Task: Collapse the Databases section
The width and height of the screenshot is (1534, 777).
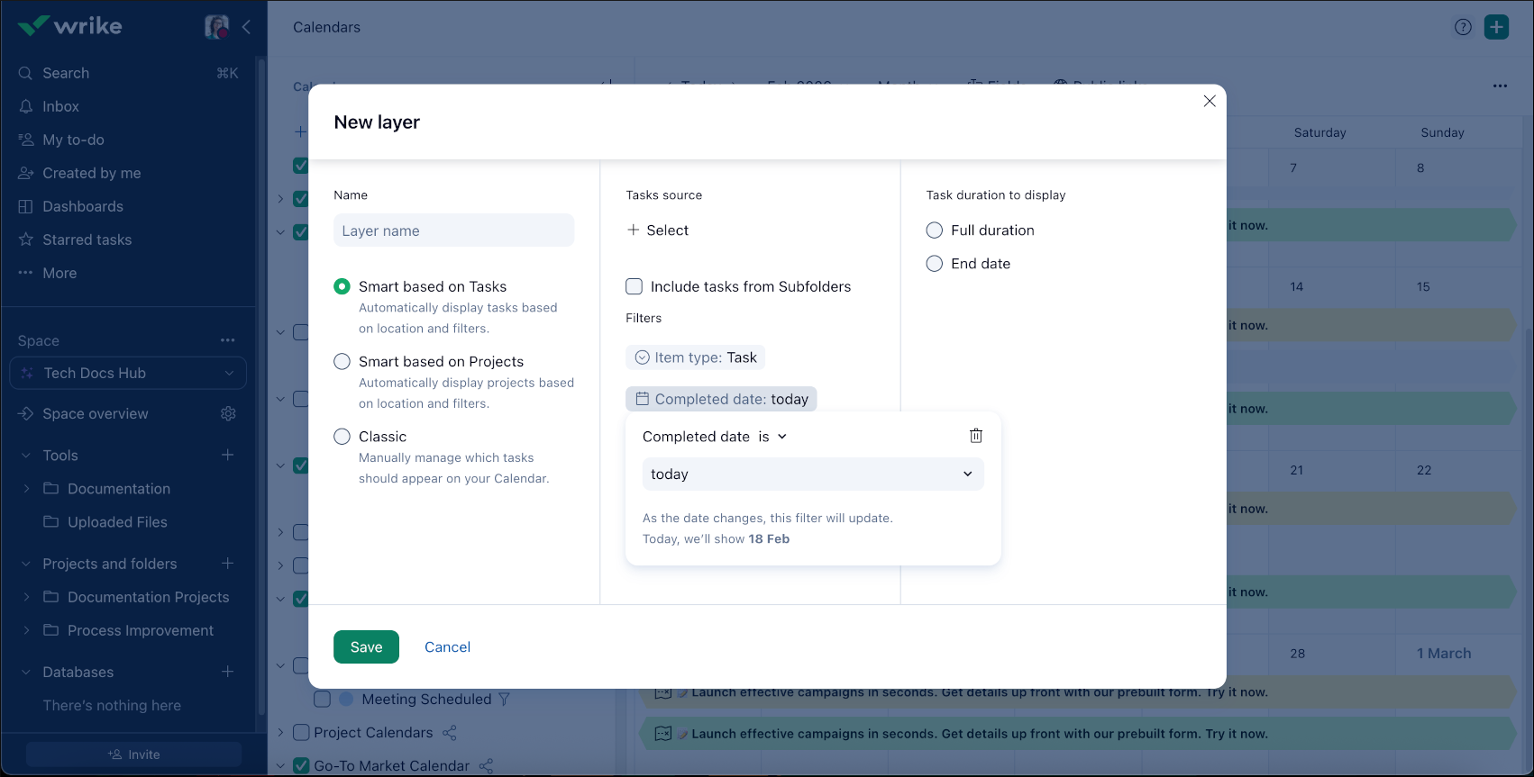Action: 25,672
